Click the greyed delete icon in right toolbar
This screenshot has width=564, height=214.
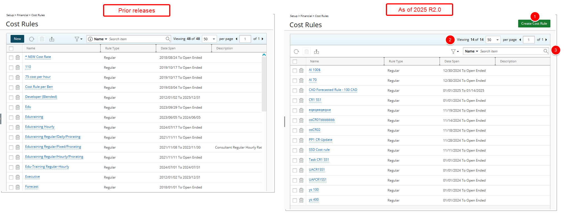[x=306, y=52]
